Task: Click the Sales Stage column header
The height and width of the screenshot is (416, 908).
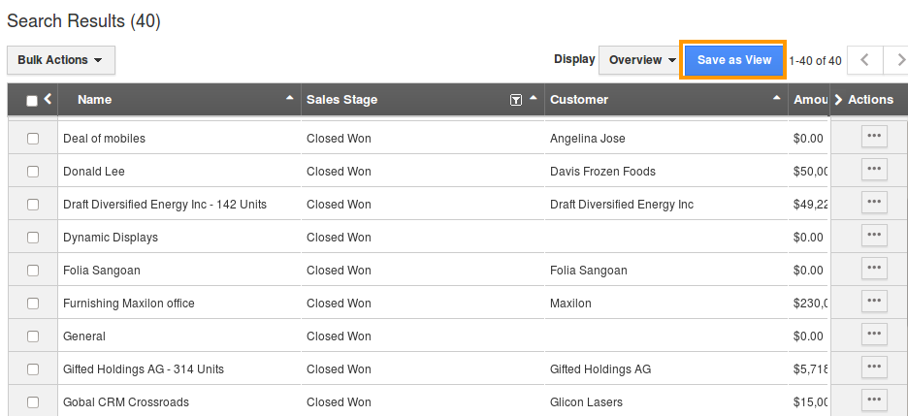Action: pyautogui.click(x=342, y=100)
